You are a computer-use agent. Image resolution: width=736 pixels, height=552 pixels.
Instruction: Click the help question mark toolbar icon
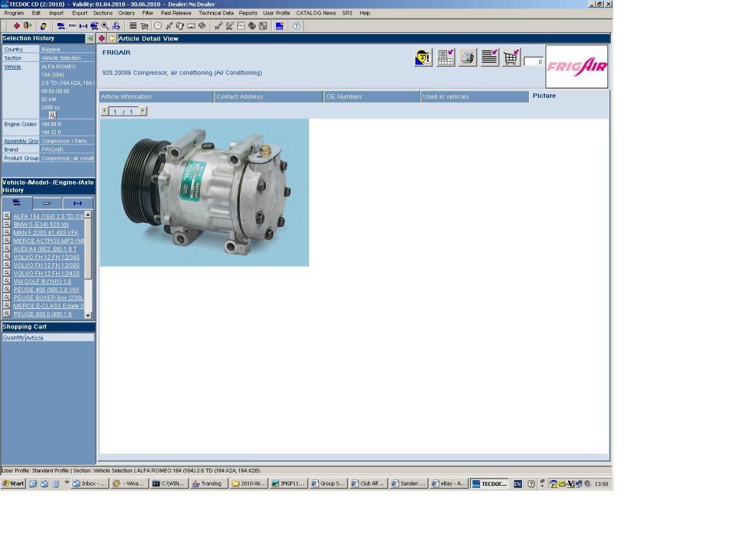(296, 26)
